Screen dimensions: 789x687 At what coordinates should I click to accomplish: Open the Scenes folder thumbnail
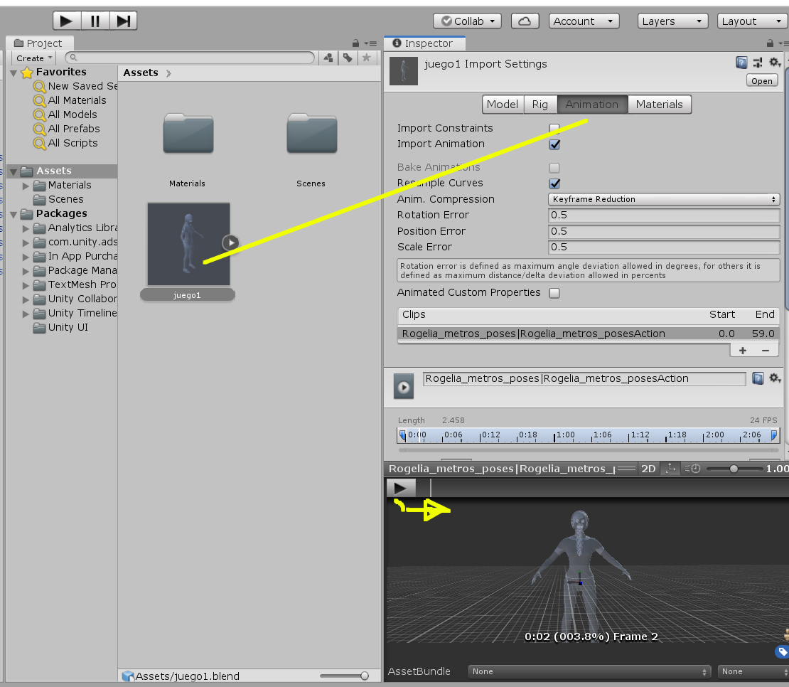pyautogui.click(x=312, y=134)
